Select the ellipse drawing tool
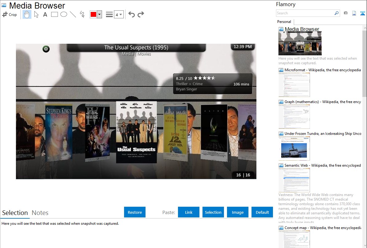The height and width of the screenshot is (248, 367). [x=64, y=14]
